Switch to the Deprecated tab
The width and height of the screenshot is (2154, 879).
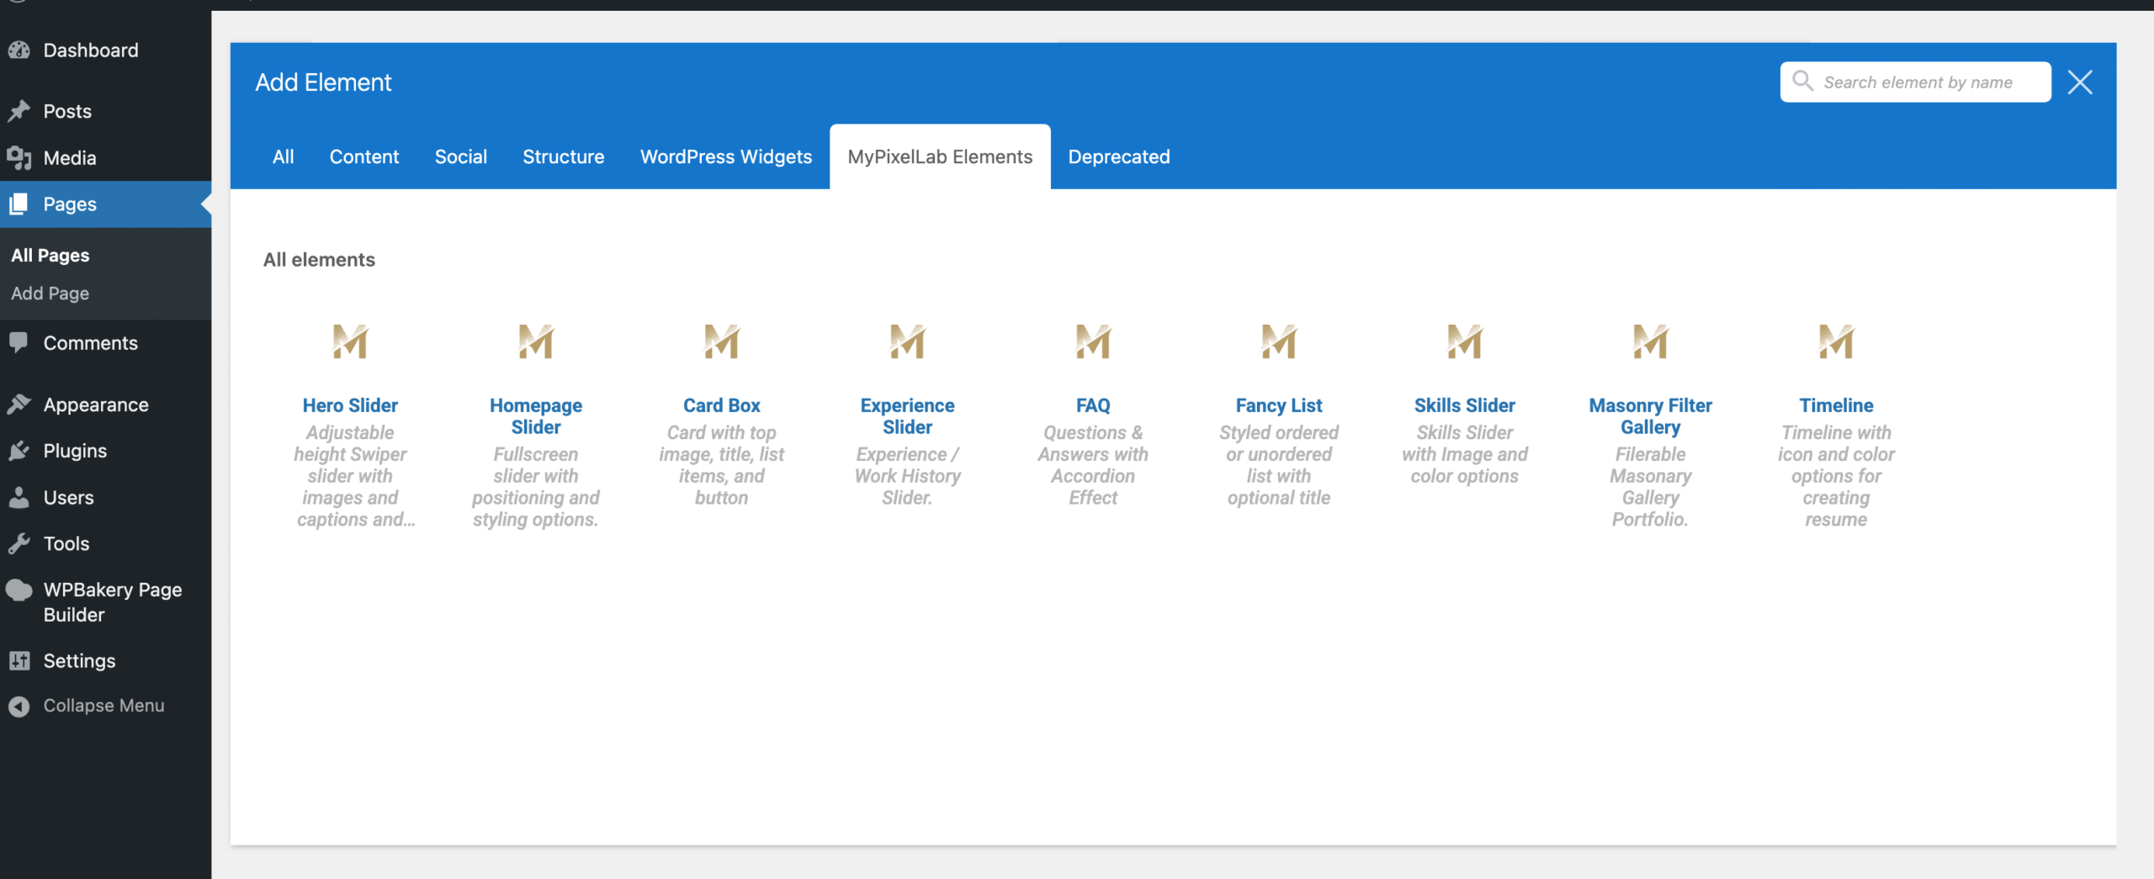(x=1118, y=156)
